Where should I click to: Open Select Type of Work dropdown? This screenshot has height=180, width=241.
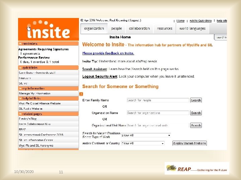[146, 135]
